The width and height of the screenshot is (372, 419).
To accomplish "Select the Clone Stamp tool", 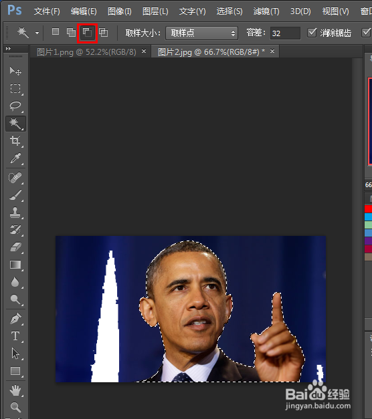I will 15,213.
